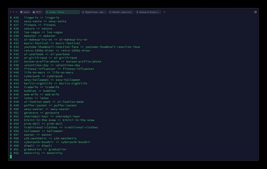The height and width of the screenshot is (169, 267).
Task: Click the graduation line #61
Action: (x=38, y=149)
